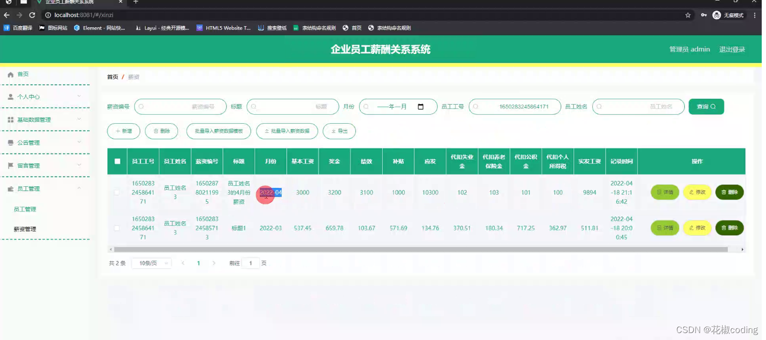Click the key password icon in address bar
The width and height of the screenshot is (766, 340).
(704, 15)
